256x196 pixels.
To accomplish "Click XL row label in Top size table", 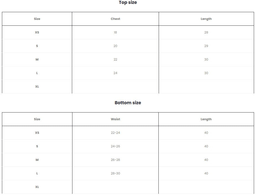I will click(x=37, y=87).
